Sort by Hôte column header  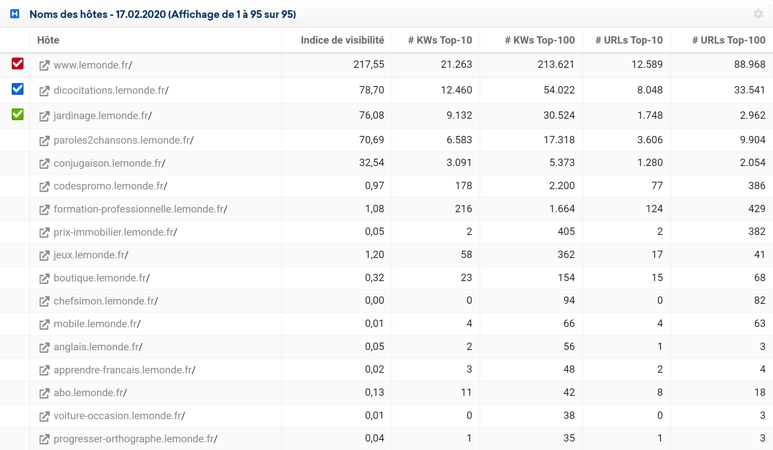pos(48,40)
